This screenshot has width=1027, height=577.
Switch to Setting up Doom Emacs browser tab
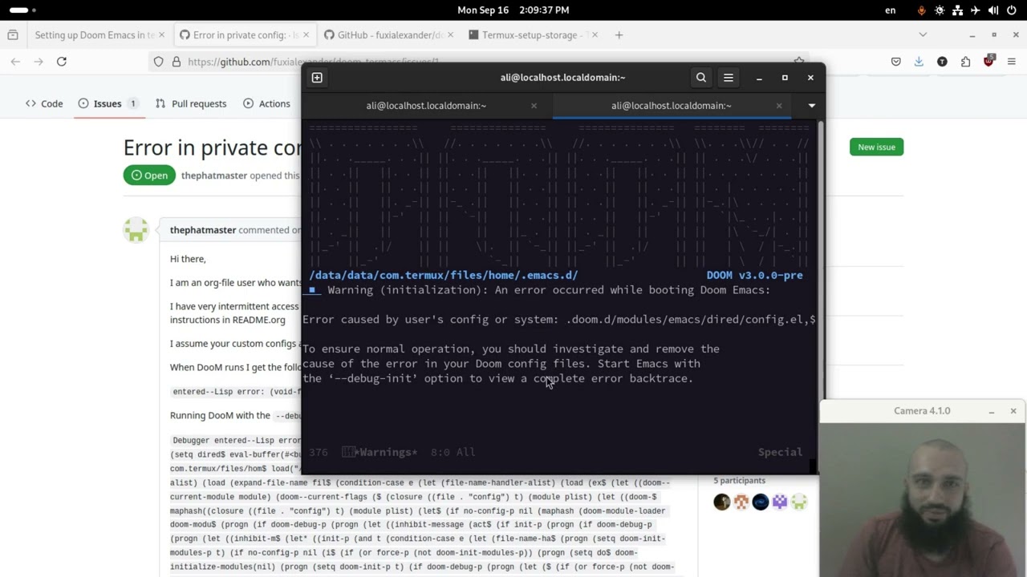click(95, 35)
